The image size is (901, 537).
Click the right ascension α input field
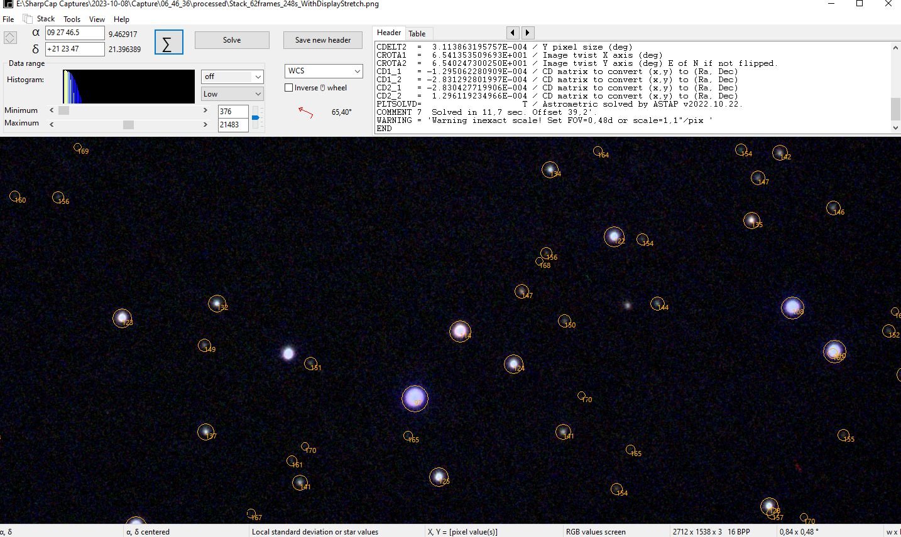pos(74,33)
